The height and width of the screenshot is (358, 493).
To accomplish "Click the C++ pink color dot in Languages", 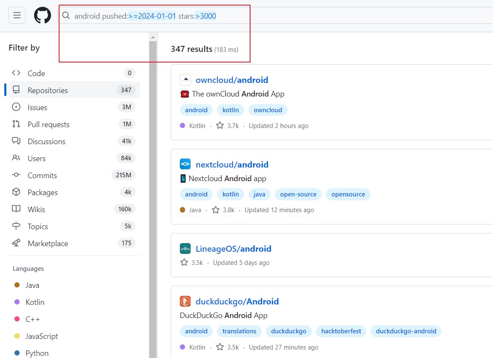I will (x=17, y=319).
